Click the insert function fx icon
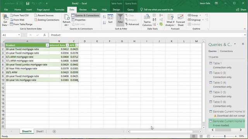The image size is (248, 139). [45, 35]
